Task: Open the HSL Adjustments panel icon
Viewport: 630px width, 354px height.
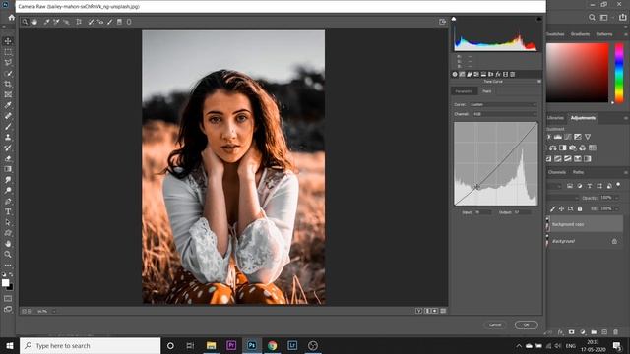Action: 476,75
